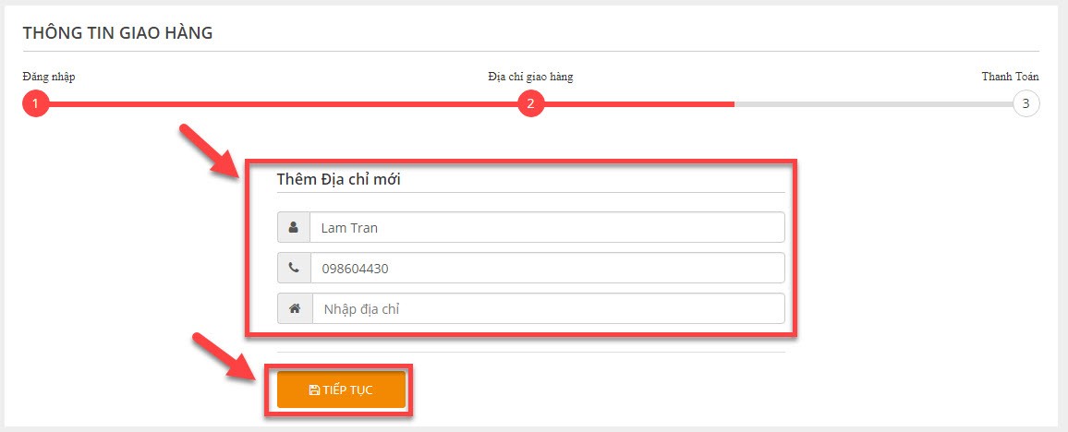Screen dimensions: 1068x432
Task: Click the Nhập địa chỉ address input
Action: (x=548, y=309)
